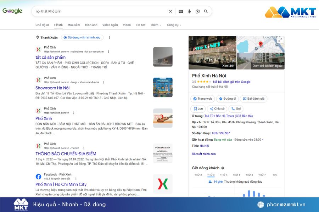Click Sử dụng vị trí chính xác button
Viewport: 319px width, 212px height.
point(82,37)
